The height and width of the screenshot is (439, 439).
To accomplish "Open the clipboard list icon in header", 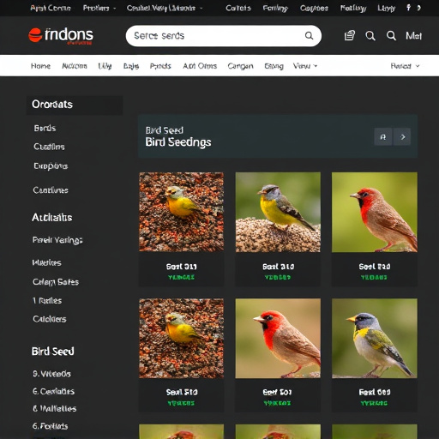I will pos(350,36).
